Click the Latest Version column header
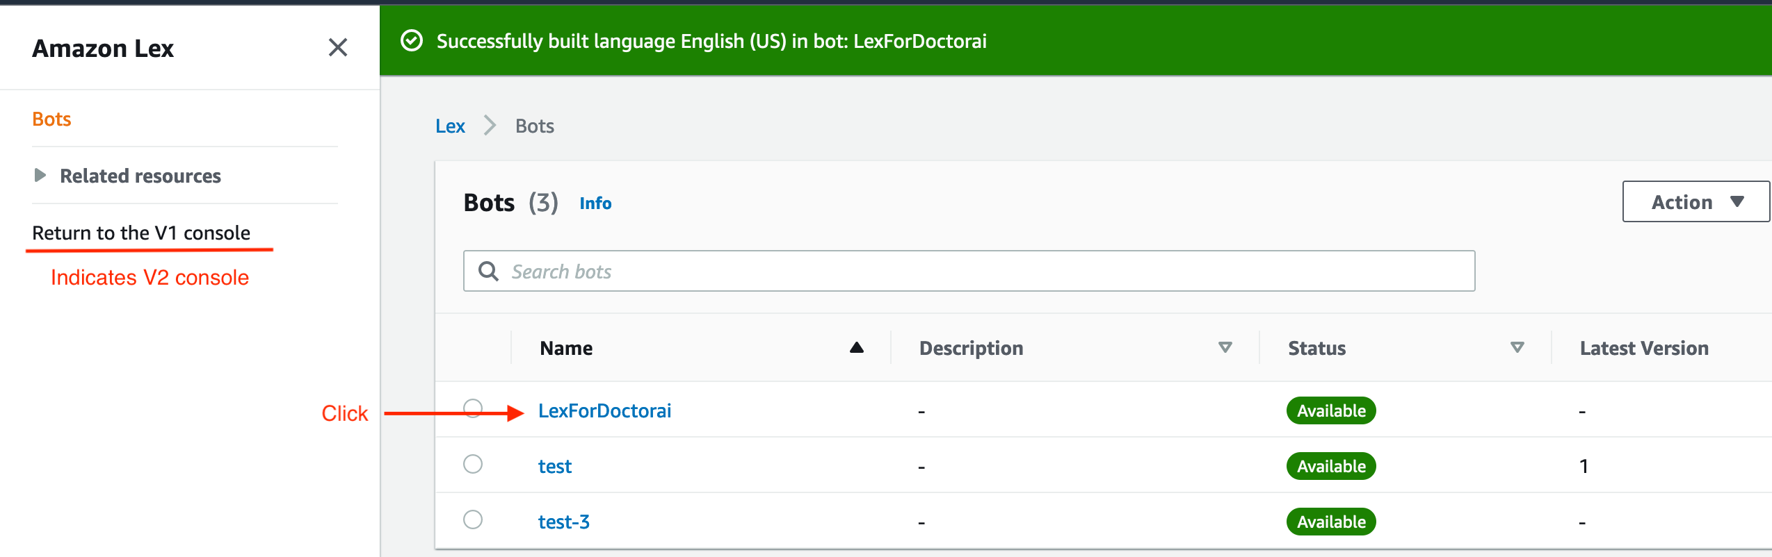The width and height of the screenshot is (1772, 557). [1644, 348]
